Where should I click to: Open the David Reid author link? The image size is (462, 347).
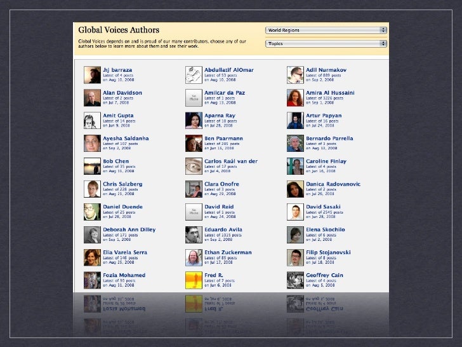(219, 207)
